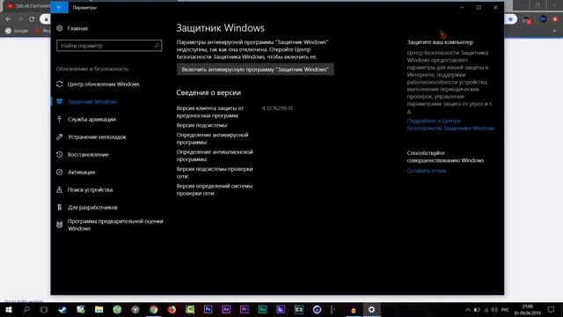
Task: Launch After Effects from the taskbar
Action: pyautogui.click(x=226, y=309)
